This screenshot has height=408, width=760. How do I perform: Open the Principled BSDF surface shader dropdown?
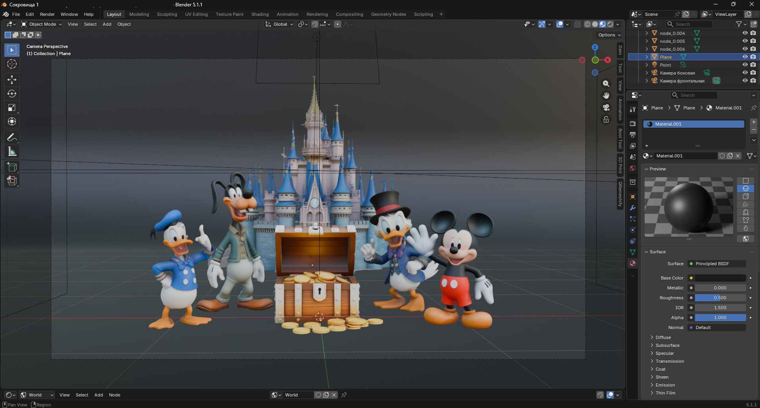click(717, 264)
